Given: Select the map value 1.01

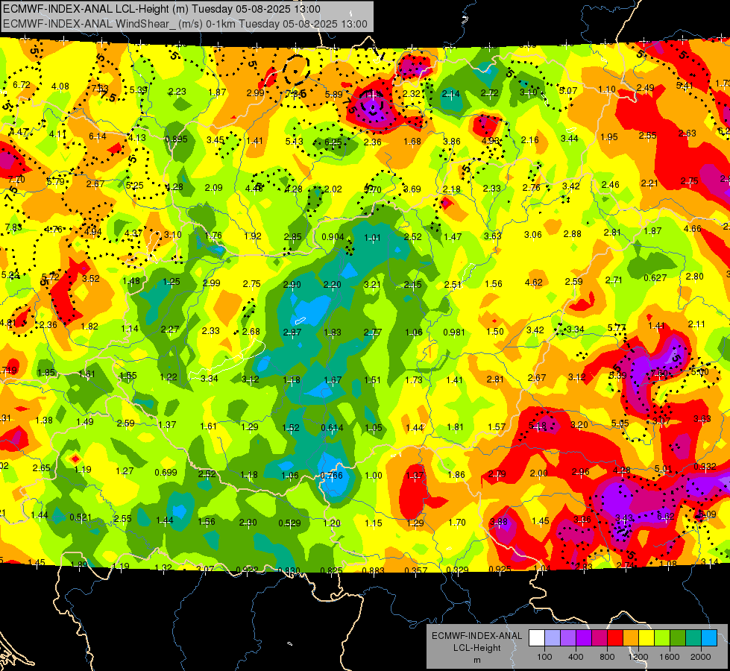Looking at the screenshot, I should [372, 238].
